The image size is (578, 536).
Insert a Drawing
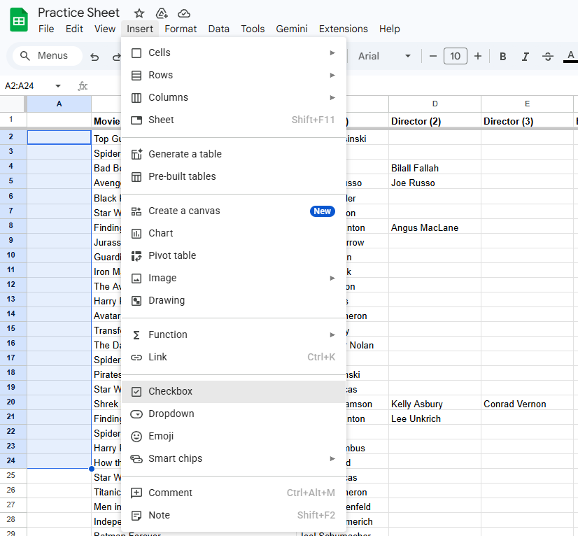coord(233,300)
